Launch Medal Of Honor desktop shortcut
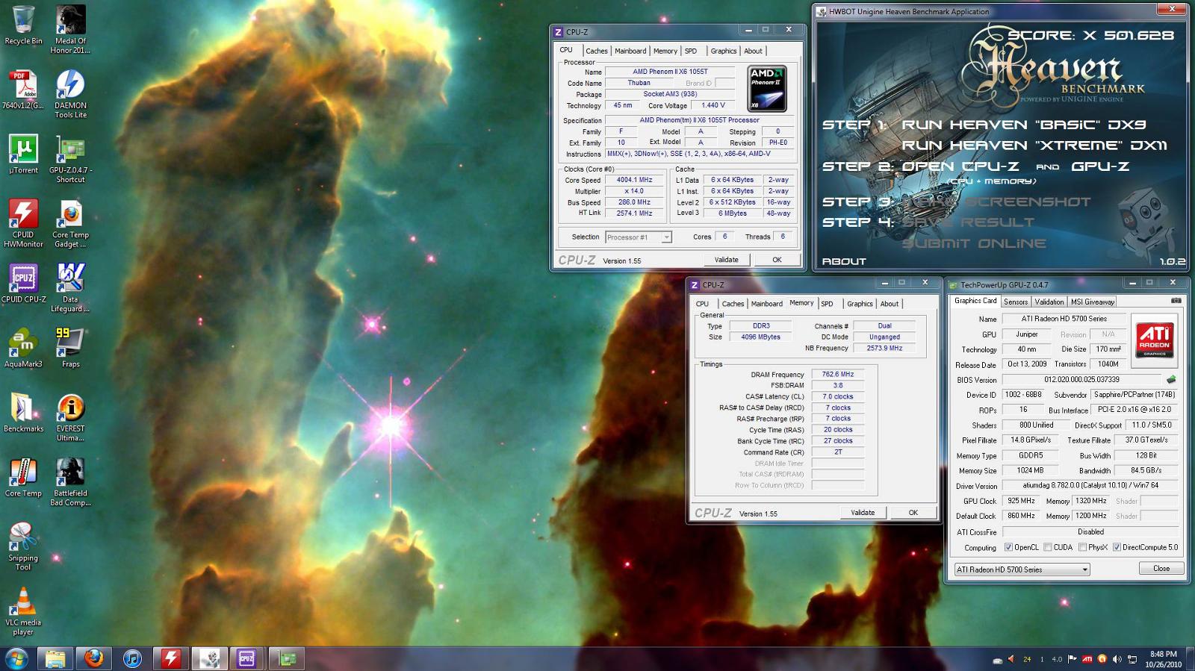Screen dimensions: 1195x671 coord(70,28)
